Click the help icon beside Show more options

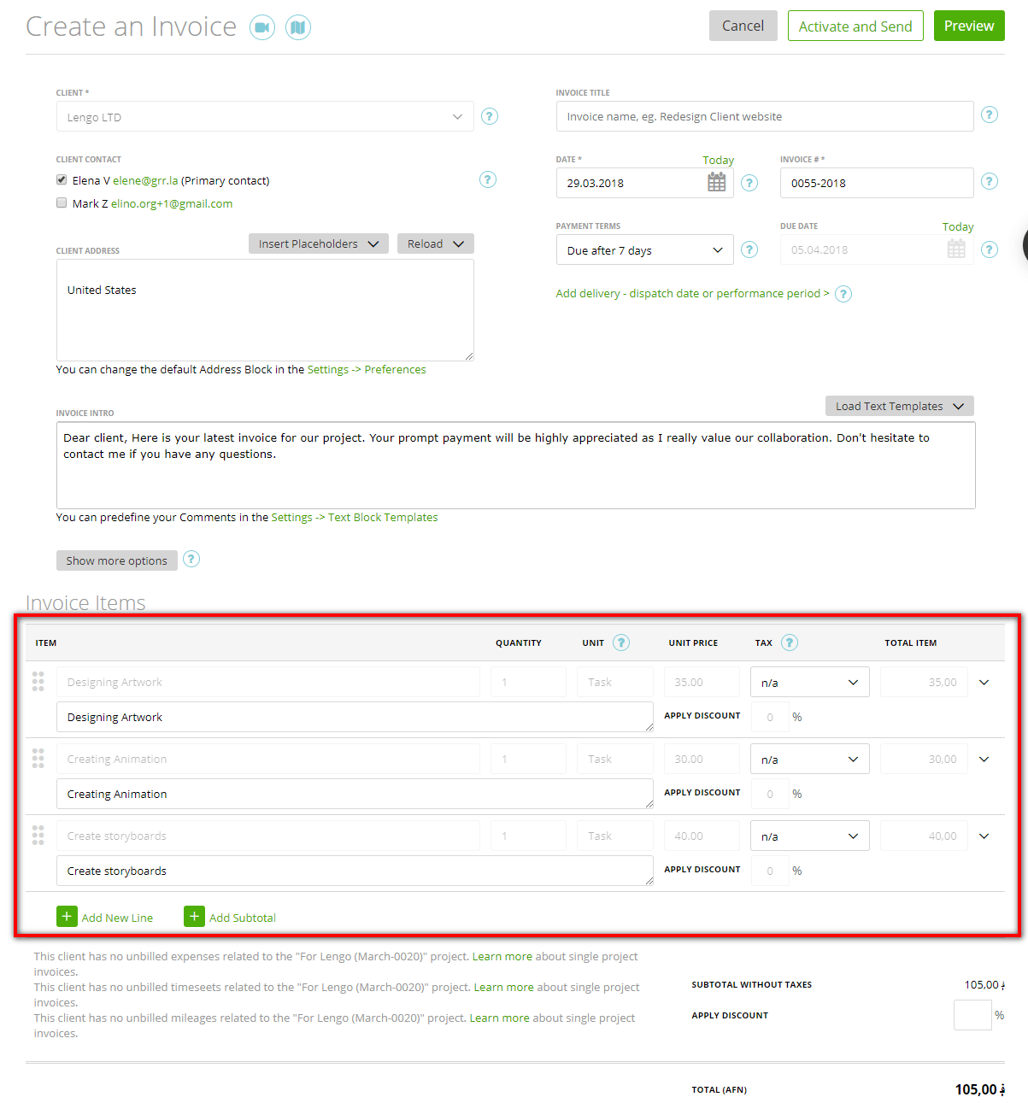(x=191, y=560)
